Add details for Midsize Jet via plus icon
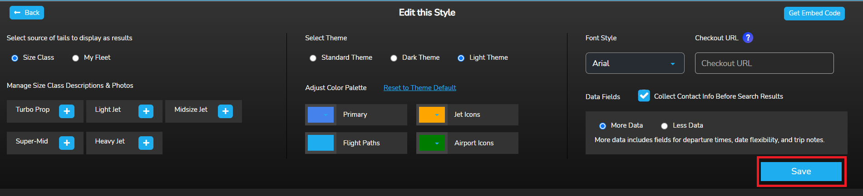This screenshot has height=196, width=863. (x=225, y=111)
